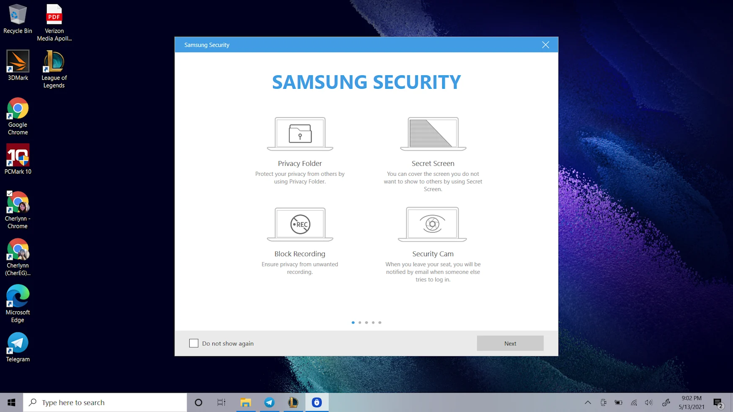This screenshot has height=412, width=733.
Task: Expand hidden system tray icons
Action: (588, 402)
